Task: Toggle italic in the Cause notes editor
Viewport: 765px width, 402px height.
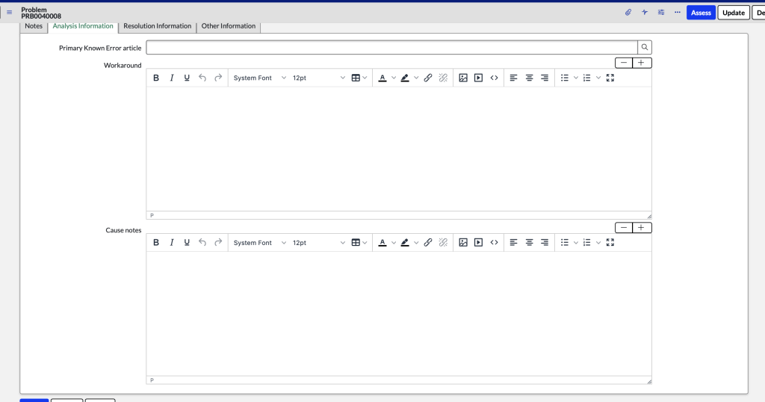Action: point(172,243)
